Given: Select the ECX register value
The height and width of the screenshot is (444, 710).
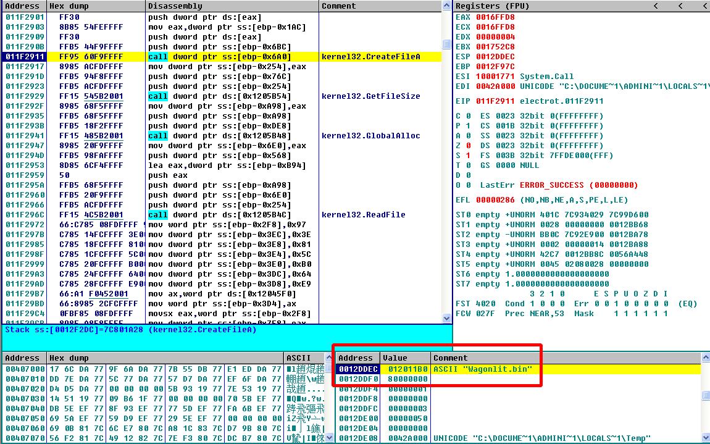Looking at the screenshot, I should tap(495, 27).
